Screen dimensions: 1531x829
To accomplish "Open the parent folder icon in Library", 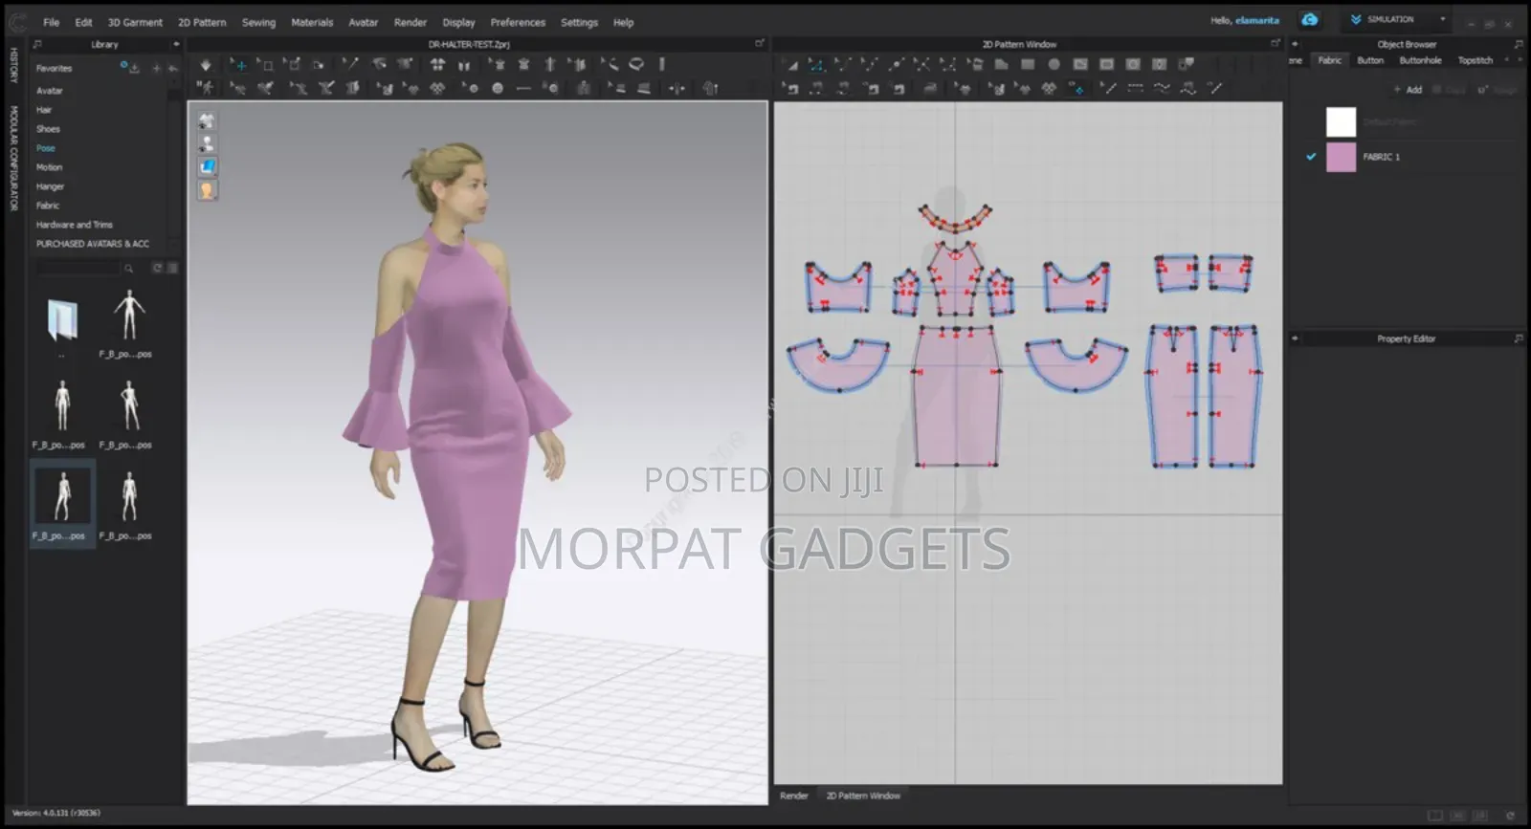I will click(x=62, y=320).
